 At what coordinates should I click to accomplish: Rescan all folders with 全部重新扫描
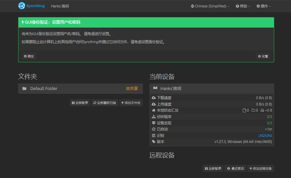(x=105, y=103)
